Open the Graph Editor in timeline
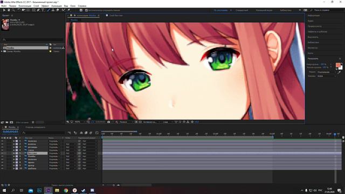Viewport: 345px width, 194px height. pyautogui.click(x=97, y=133)
